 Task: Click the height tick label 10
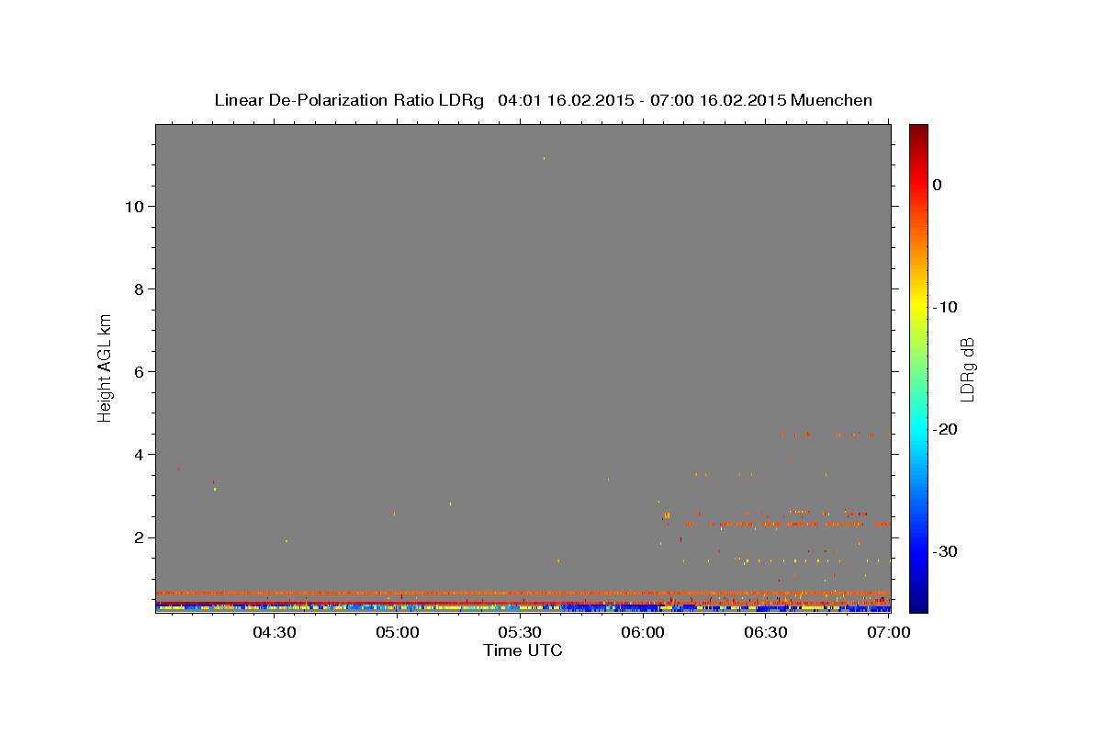pyautogui.click(x=133, y=206)
